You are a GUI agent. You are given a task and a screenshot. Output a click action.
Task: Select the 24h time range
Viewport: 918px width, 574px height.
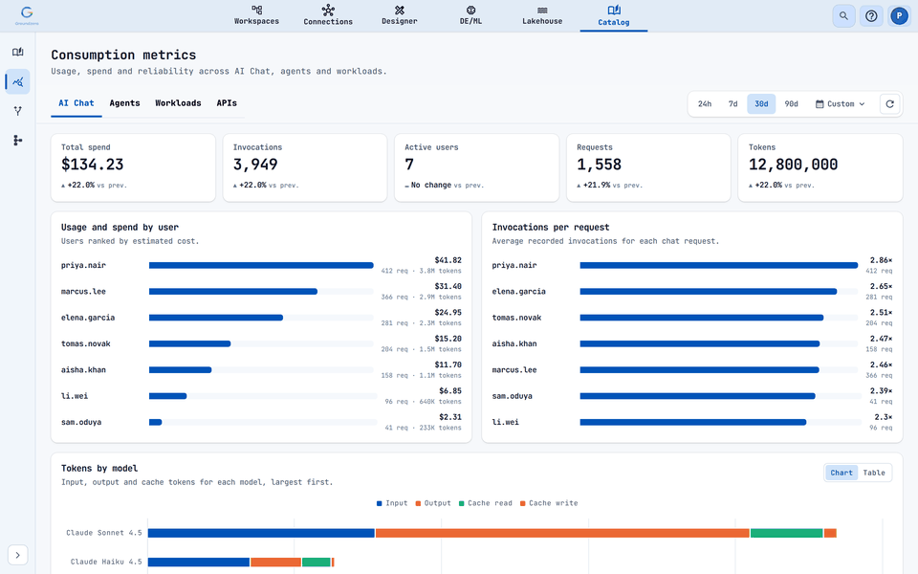click(x=705, y=103)
